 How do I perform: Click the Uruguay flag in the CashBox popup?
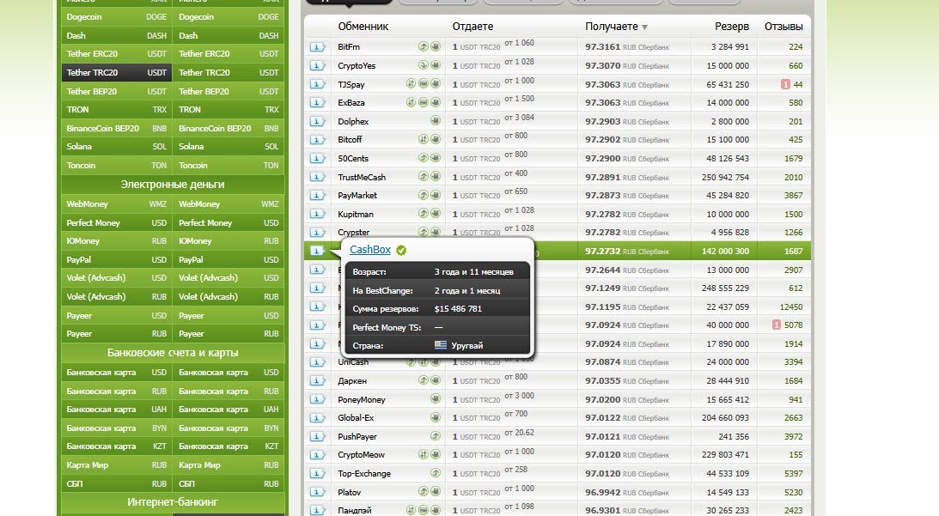click(x=441, y=345)
